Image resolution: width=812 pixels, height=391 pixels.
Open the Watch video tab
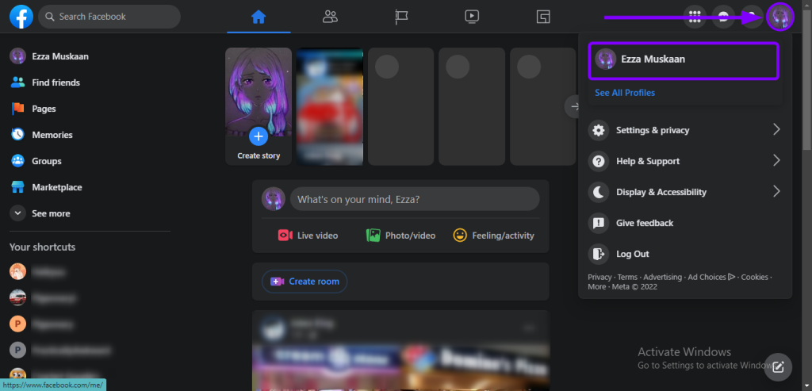click(x=472, y=17)
